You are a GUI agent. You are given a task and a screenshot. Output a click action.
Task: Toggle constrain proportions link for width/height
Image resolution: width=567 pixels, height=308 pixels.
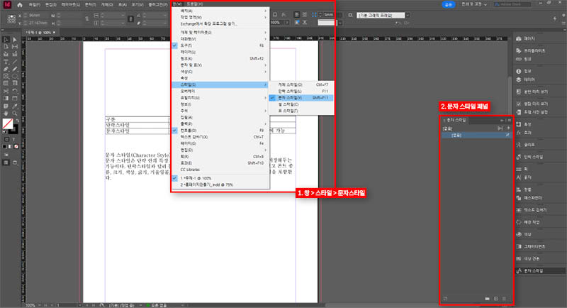87,19
